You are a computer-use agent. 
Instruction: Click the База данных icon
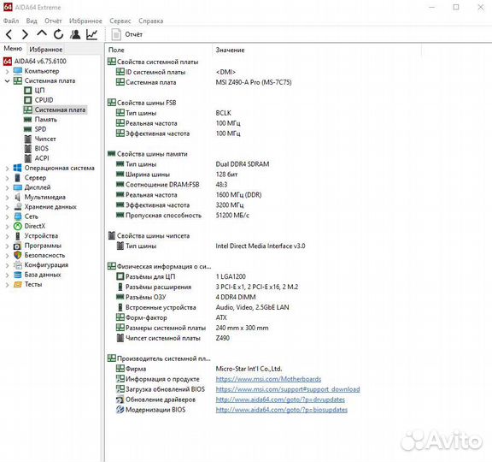point(18,275)
